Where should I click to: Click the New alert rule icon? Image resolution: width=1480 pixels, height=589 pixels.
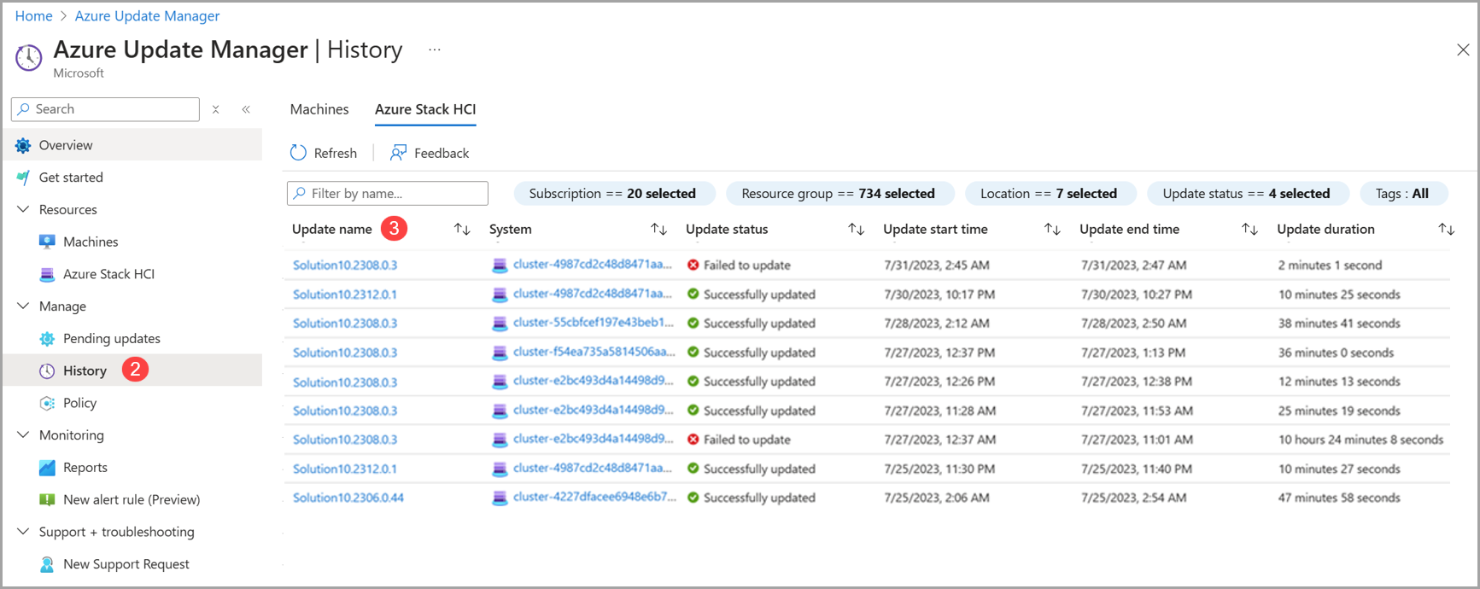click(47, 499)
